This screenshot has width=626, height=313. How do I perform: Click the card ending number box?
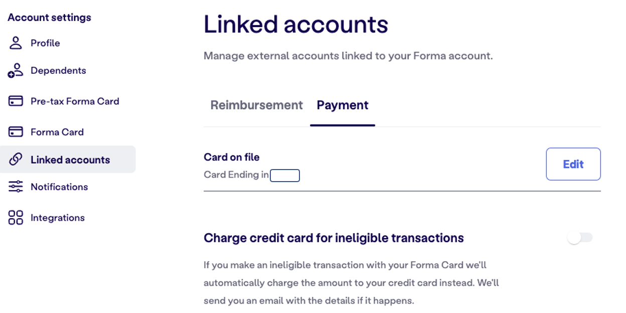click(284, 175)
